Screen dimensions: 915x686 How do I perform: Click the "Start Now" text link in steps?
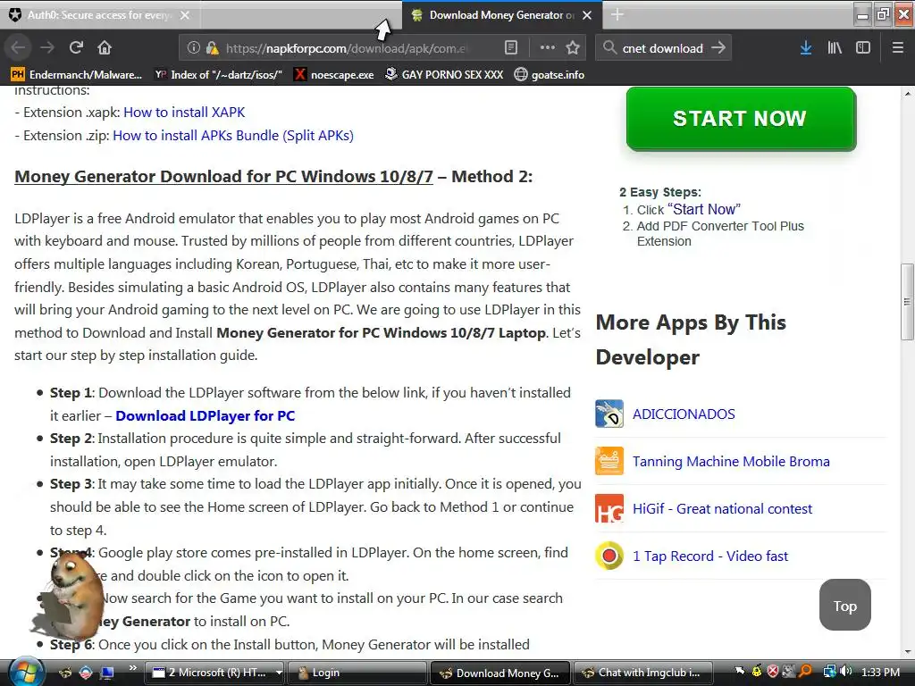coord(704,209)
